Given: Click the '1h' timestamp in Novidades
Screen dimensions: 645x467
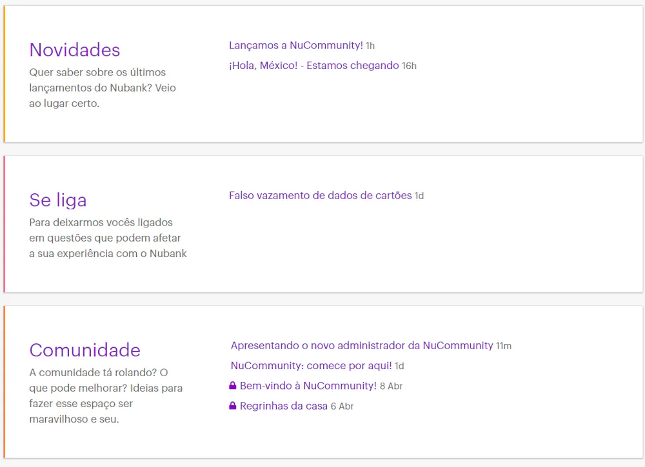Looking at the screenshot, I should [370, 46].
